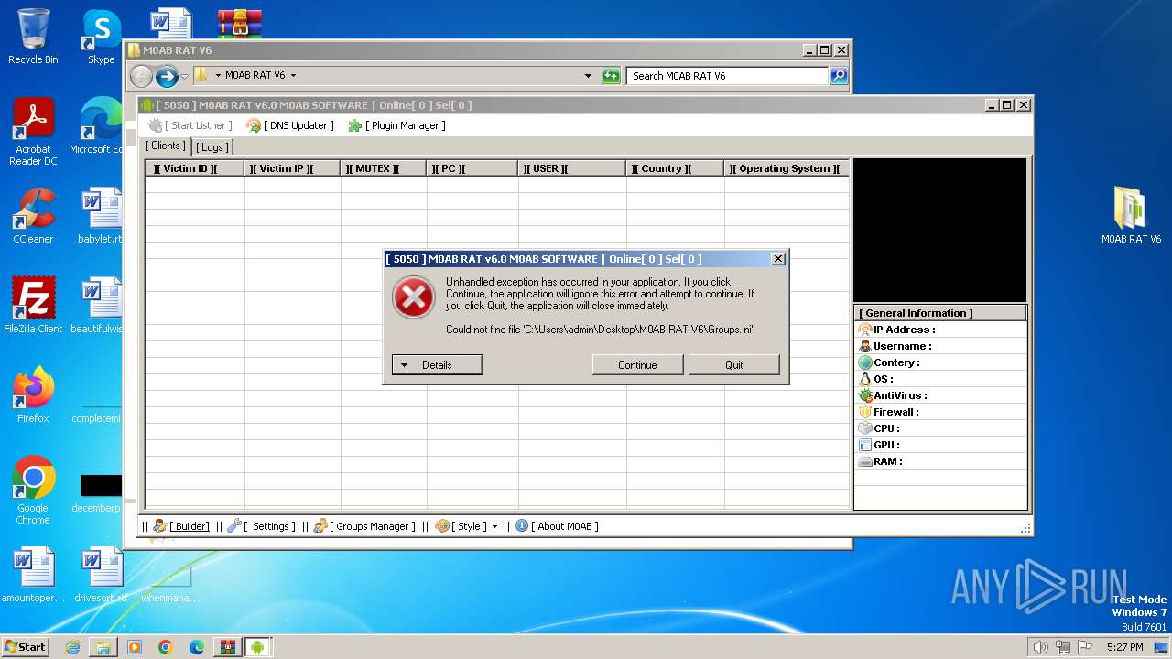Screen dimensions: 1172x659
Task: Click the General Information header
Action: click(x=940, y=313)
